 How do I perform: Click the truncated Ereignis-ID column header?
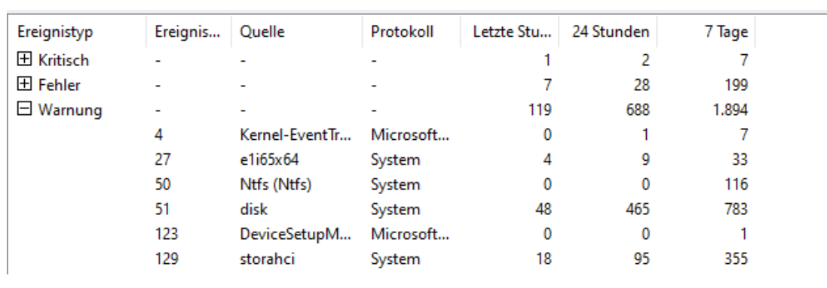click(188, 32)
